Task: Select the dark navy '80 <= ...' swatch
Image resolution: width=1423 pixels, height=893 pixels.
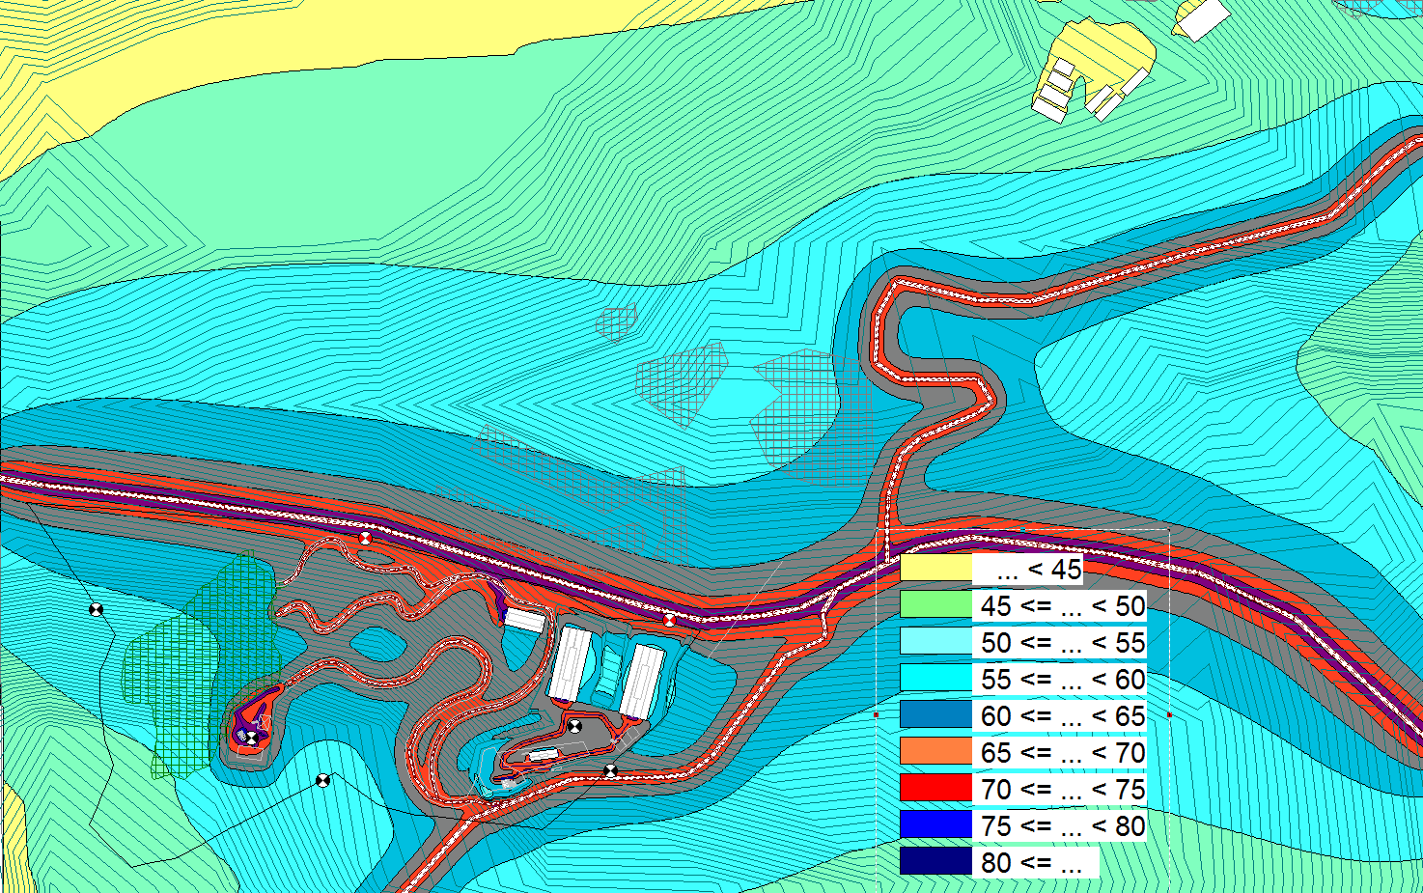Action: (x=935, y=862)
